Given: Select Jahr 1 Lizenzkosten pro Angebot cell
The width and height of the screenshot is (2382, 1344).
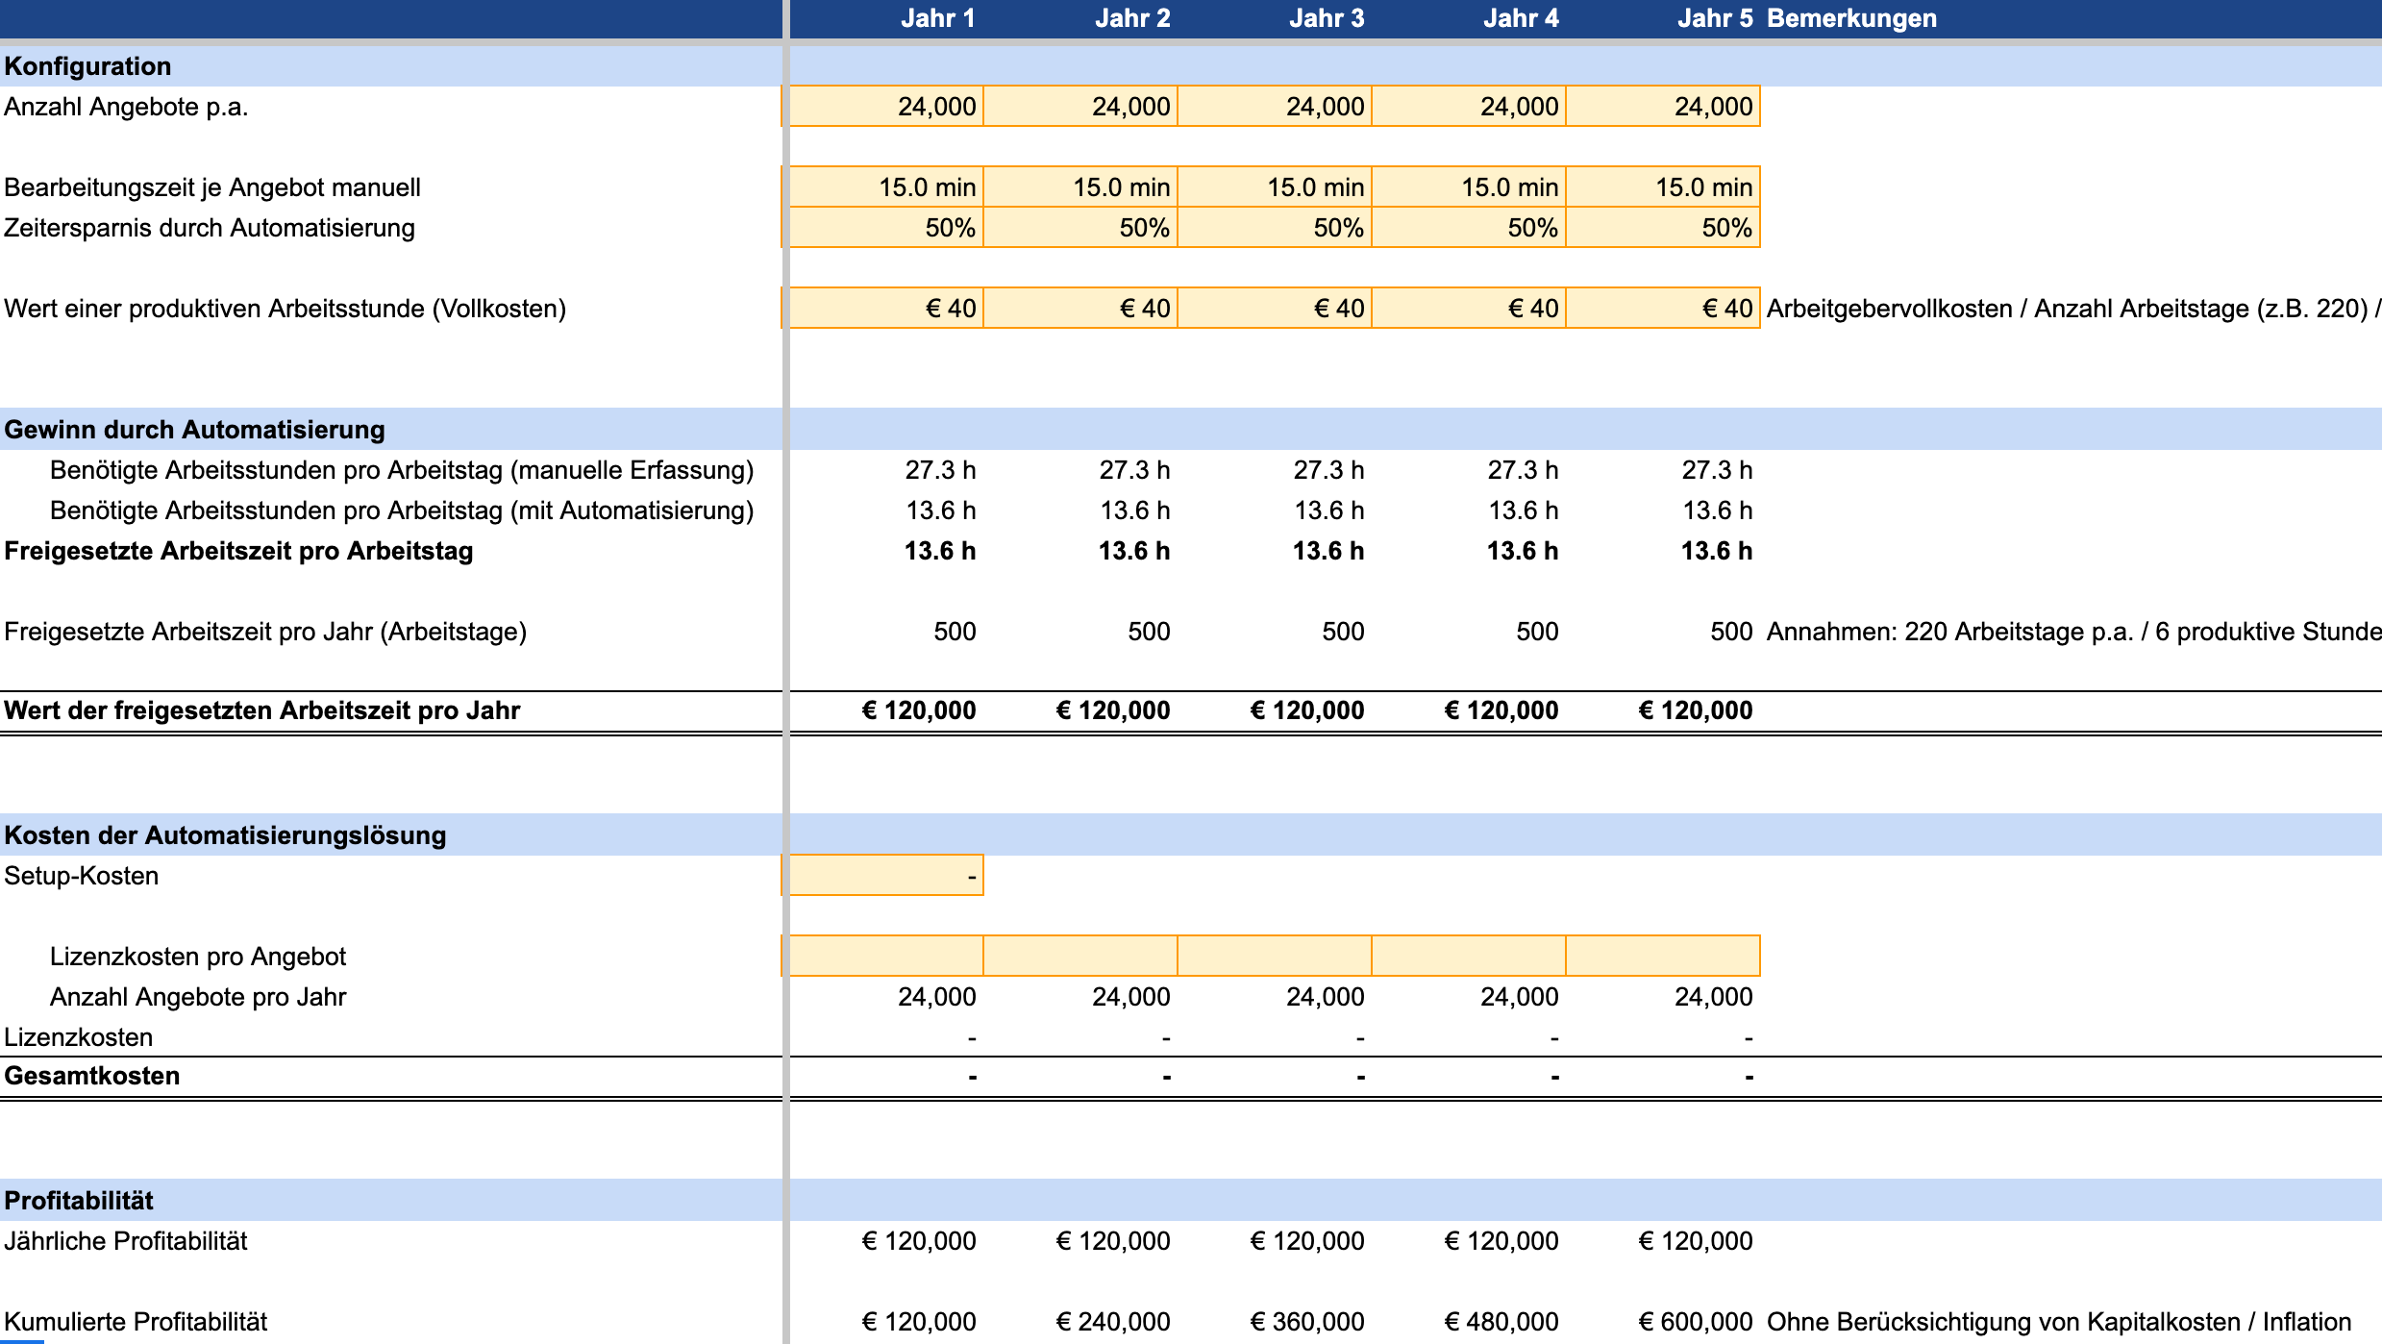Looking at the screenshot, I should click(x=885, y=956).
